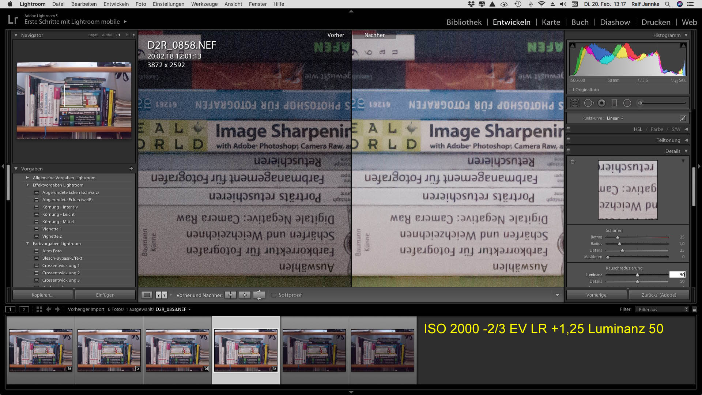702x395 pixels.
Task: Click the Luminanz value input field
Action: (x=677, y=275)
